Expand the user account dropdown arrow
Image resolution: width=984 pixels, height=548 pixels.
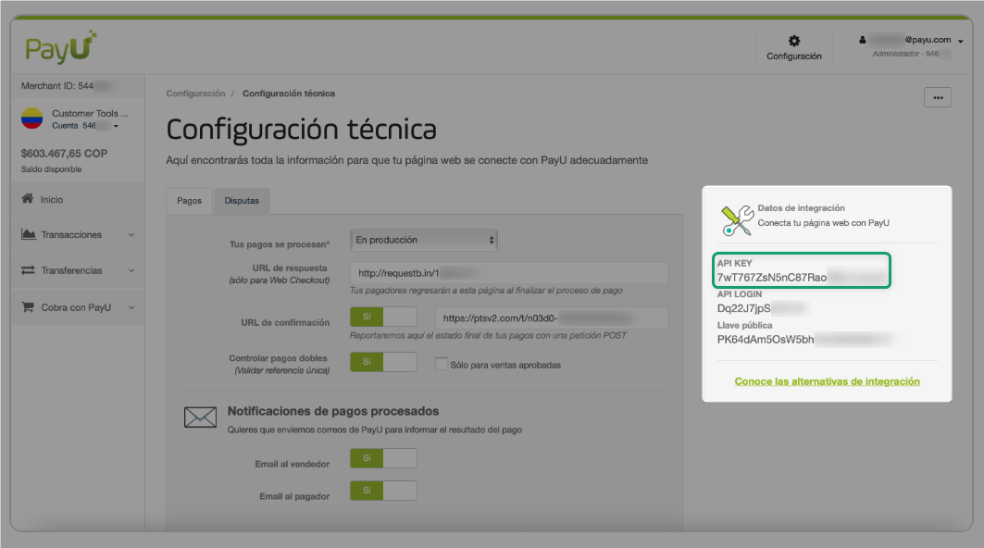tap(960, 41)
